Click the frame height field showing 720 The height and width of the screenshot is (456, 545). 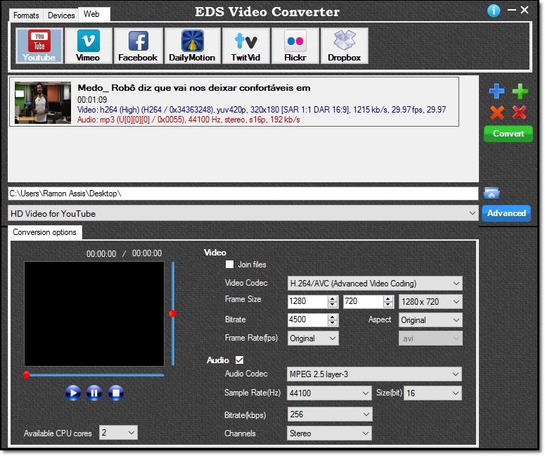pyautogui.click(x=364, y=301)
